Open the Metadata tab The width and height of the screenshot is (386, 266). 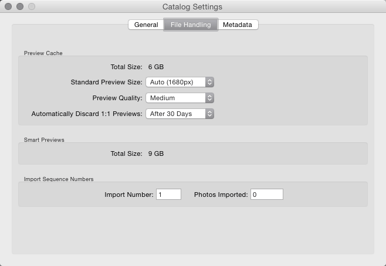238,25
